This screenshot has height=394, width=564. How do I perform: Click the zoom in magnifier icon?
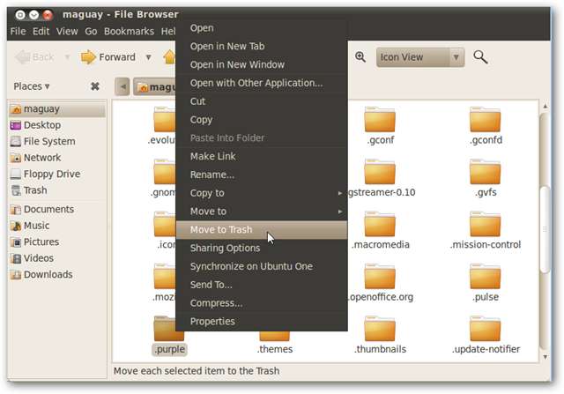pyautogui.click(x=360, y=56)
